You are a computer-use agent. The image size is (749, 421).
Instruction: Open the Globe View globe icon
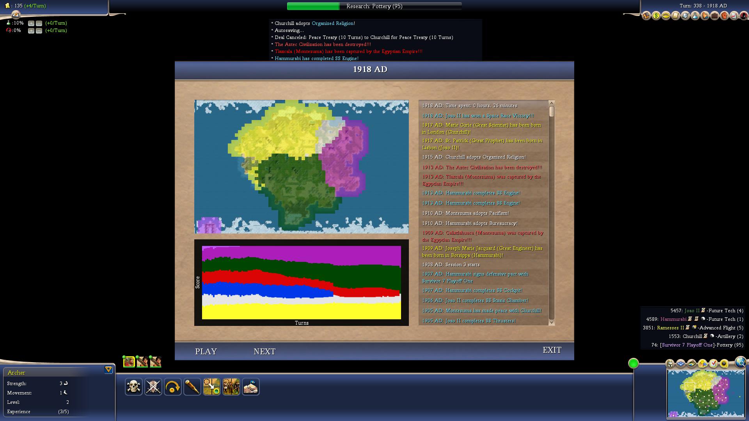coord(741,363)
